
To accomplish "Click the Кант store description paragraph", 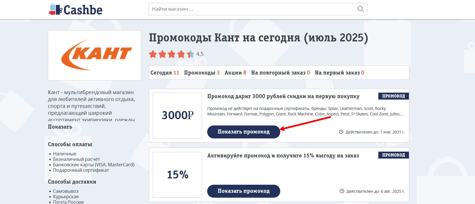I will click(91, 105).
